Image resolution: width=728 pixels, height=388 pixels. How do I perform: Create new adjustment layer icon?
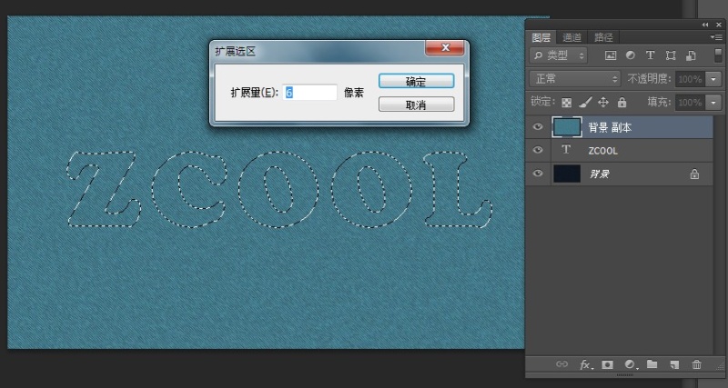[x=629, y=364]
